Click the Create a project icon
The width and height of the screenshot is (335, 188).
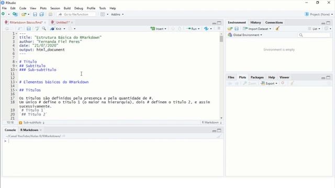(x=15, y=14)
